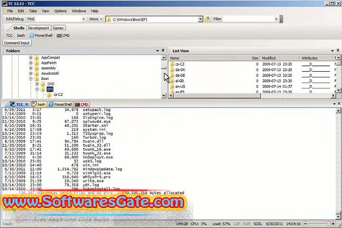The image size is (342, 228).
Task: Close the TCC console tab
Action: pyautogui.click(x=27, y=104)
